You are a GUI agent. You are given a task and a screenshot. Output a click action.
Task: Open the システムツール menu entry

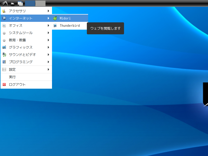(x=26, y=33)
